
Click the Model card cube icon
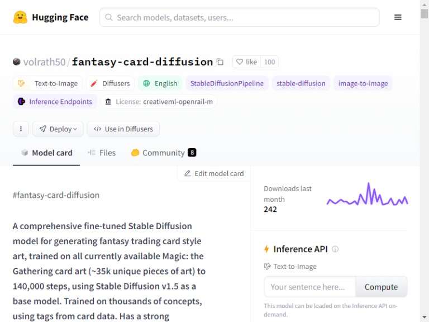[25, 153]
